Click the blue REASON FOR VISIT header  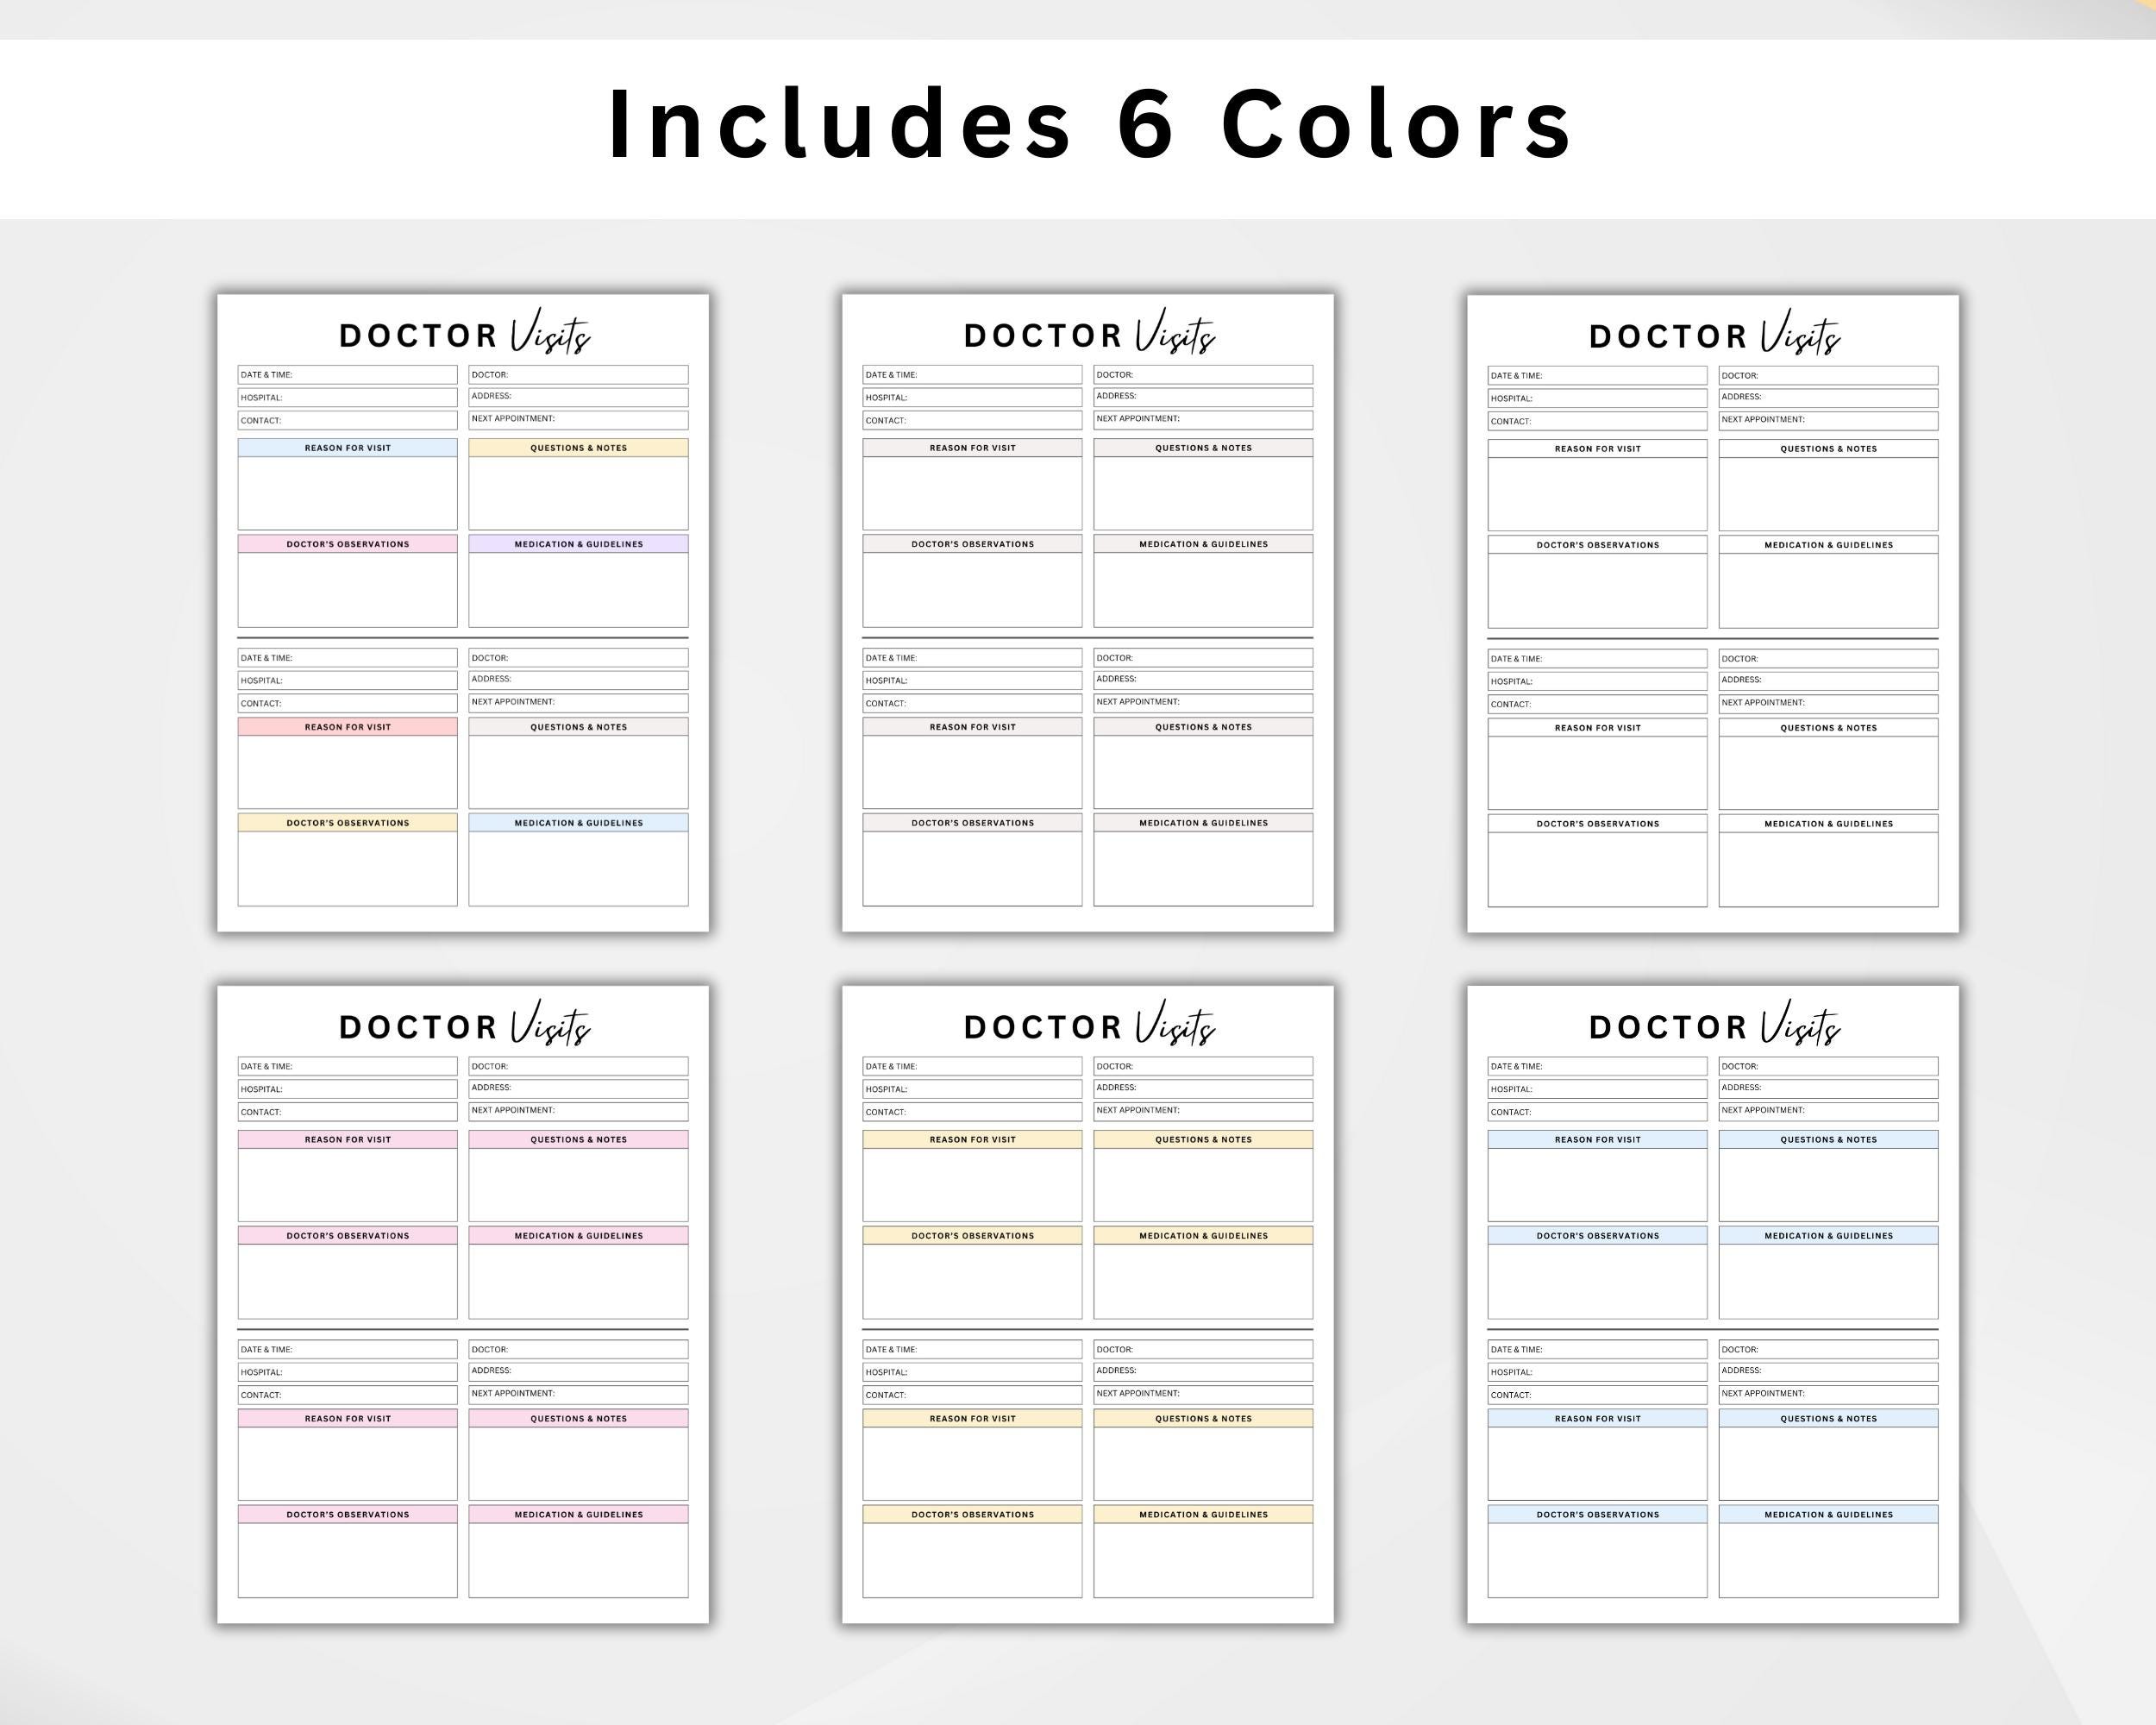347,448
